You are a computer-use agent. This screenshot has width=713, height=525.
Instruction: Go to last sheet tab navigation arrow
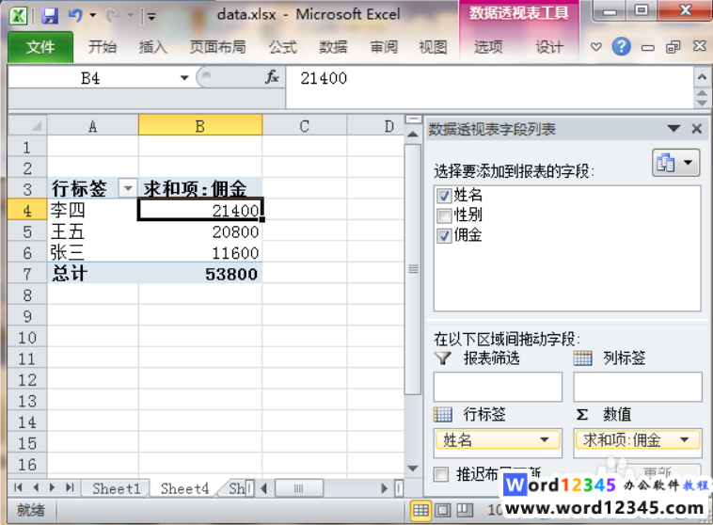tap(69, 487)
